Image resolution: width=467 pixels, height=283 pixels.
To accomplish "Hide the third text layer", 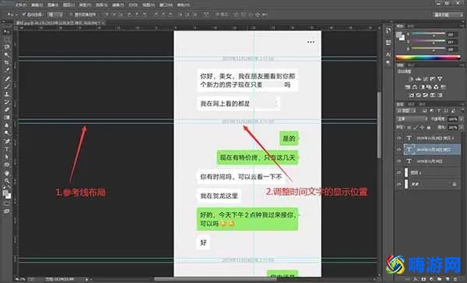I will [399, 161].
